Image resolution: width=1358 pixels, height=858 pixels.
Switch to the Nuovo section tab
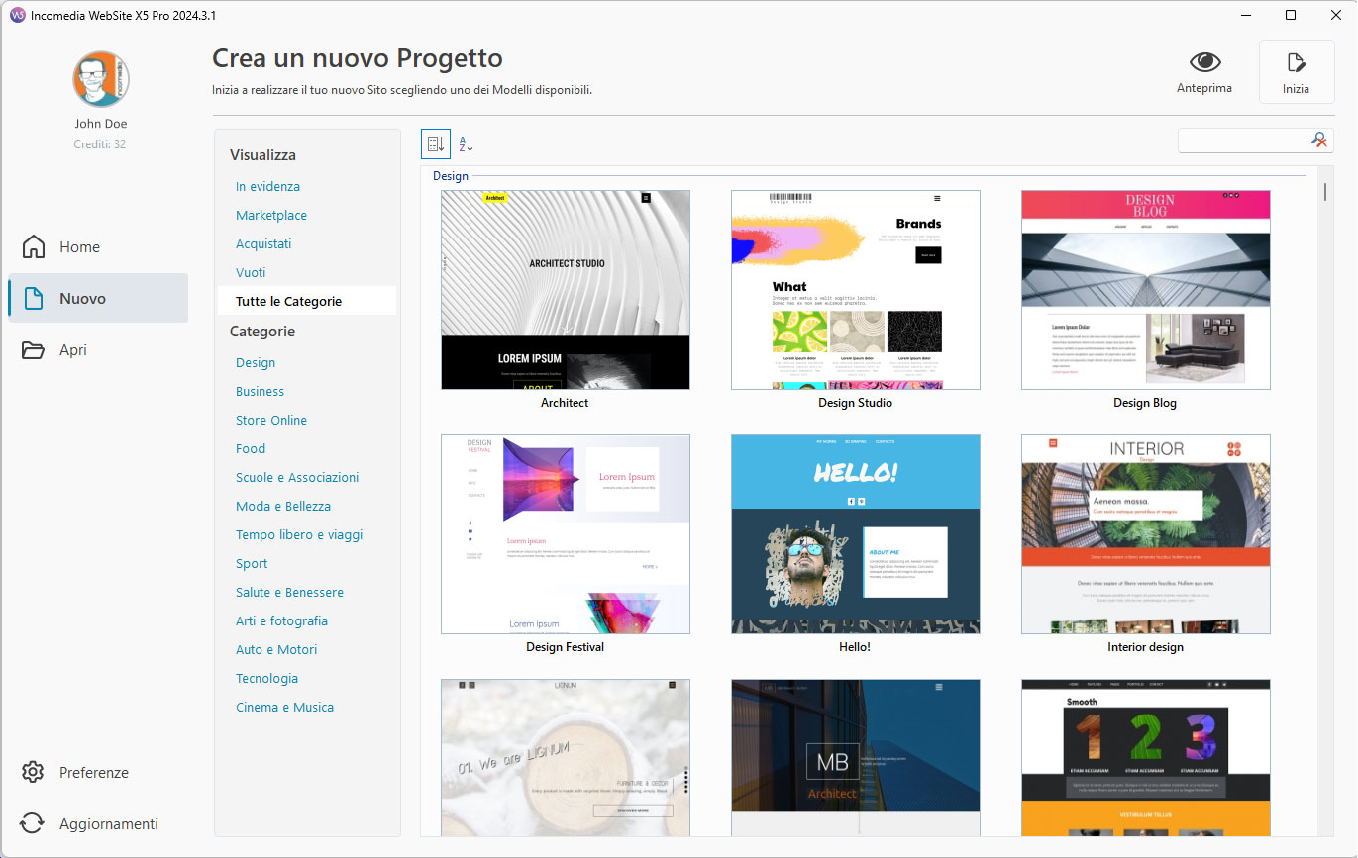(x=83, y=298)
